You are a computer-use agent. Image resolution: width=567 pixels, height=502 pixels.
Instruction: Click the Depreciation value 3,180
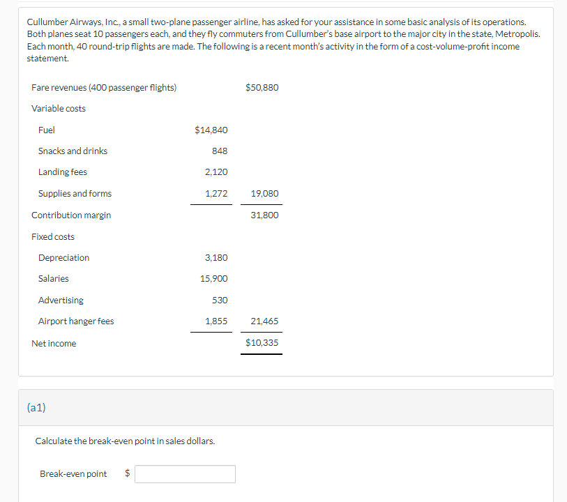click(216, 258)
